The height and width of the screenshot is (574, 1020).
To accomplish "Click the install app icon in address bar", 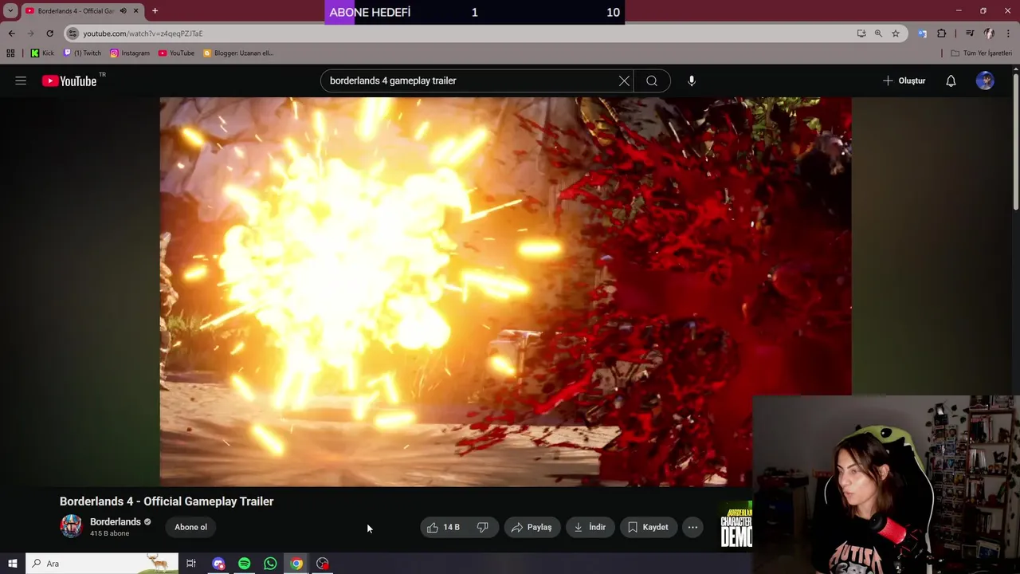I will click(x=861, y=33).
